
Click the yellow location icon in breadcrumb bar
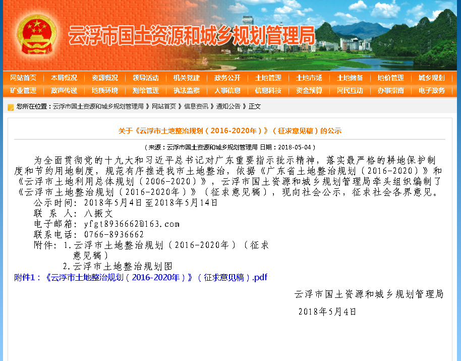click(x=11, y=107)
